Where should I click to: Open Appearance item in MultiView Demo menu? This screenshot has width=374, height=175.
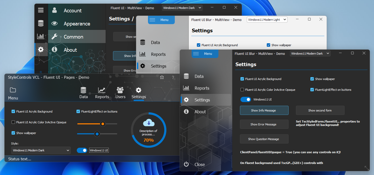[77, 24]
